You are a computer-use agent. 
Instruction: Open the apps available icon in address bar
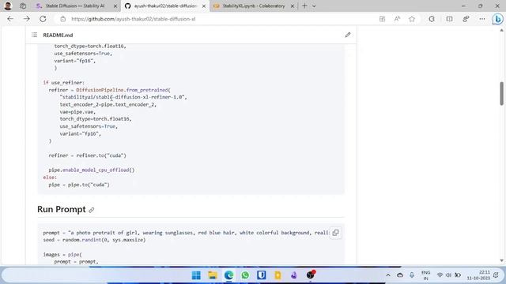(382, 19)
